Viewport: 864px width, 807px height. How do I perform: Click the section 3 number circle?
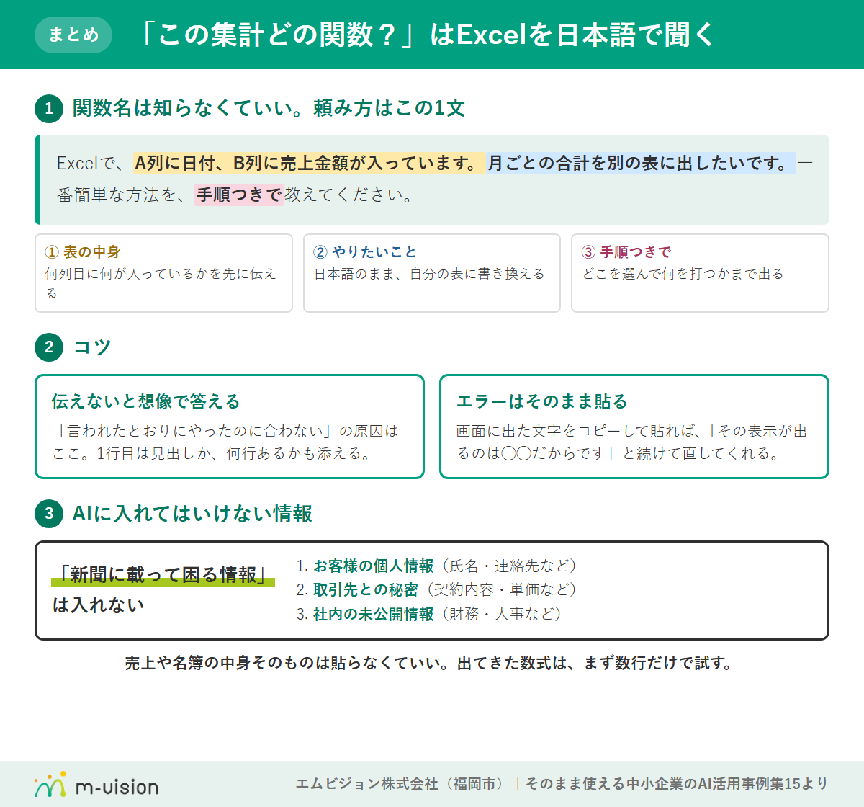point(49,513)
